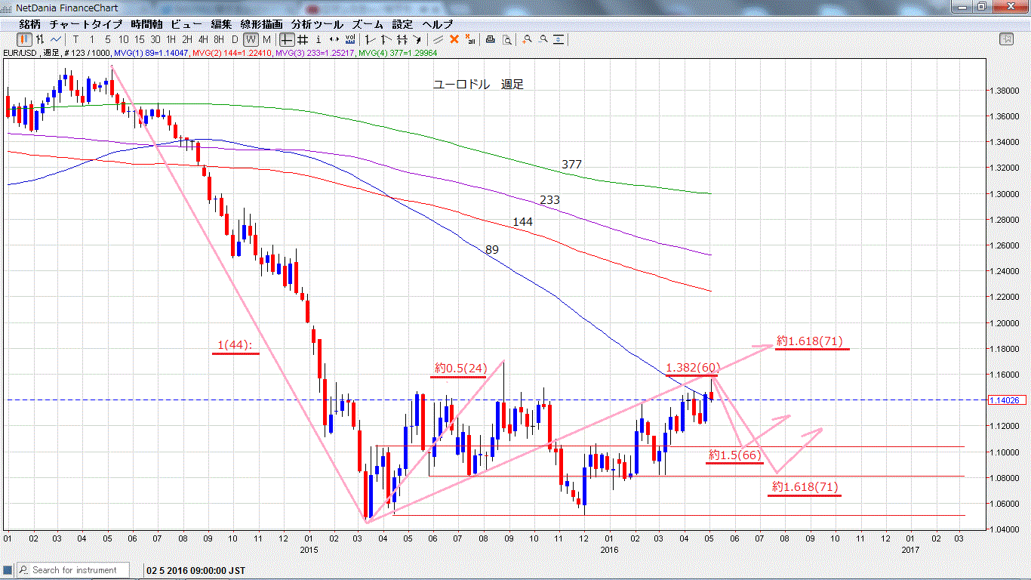1031x580 pixels.
Task: Switch to the monthly (M) timeframe
Action: click(266, 39)
